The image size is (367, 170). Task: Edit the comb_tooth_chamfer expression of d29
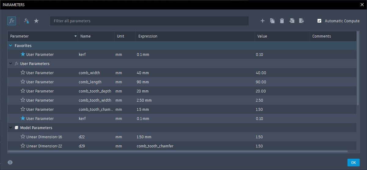coord(195,146)
